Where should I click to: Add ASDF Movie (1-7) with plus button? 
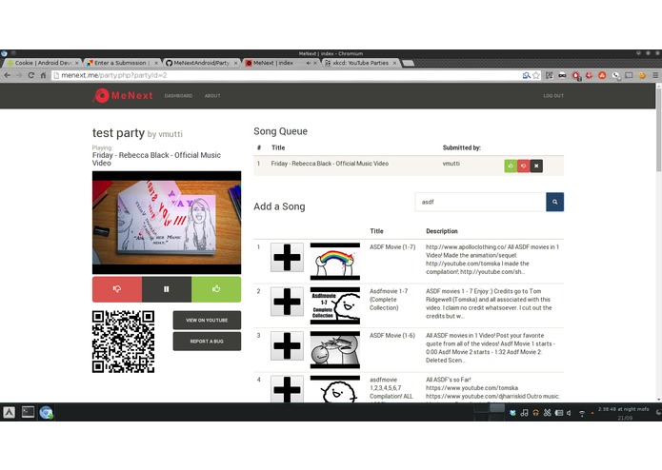pyautogui.click(x=287, y=257)
